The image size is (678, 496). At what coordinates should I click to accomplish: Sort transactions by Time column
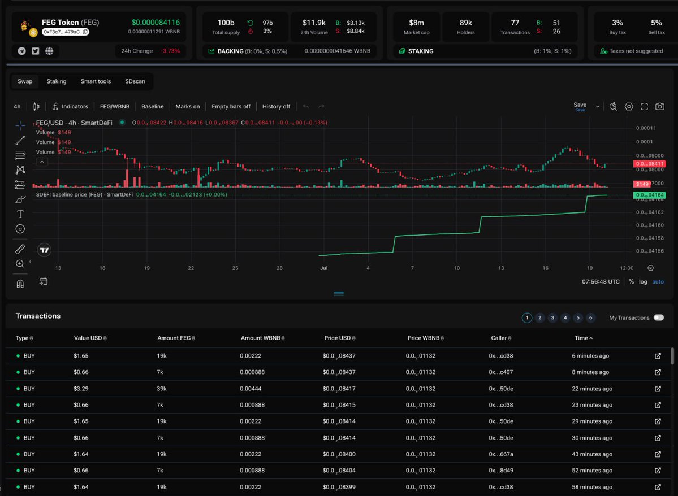584,338
